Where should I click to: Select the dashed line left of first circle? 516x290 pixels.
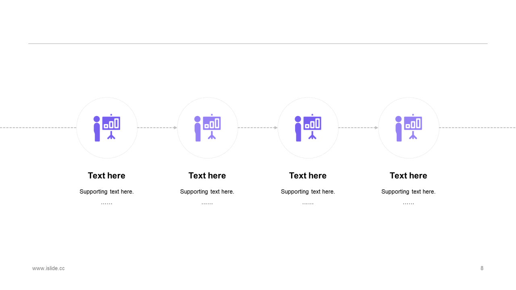pyautogui.click(x=38, y=128)
